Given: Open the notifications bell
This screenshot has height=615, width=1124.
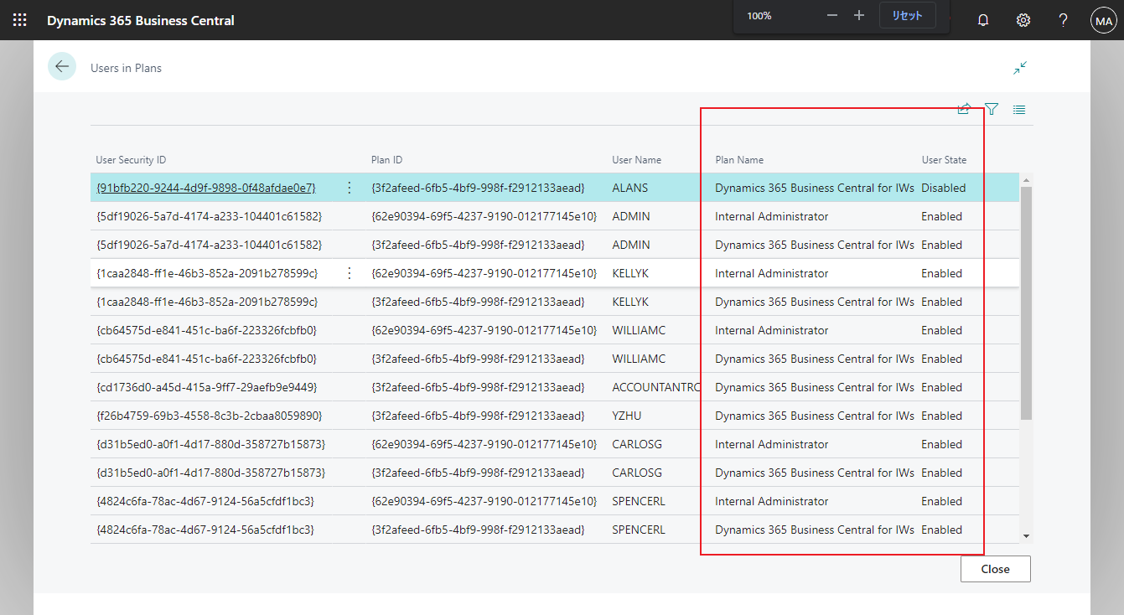Looking at the screenshot, I should pos(982,19).
